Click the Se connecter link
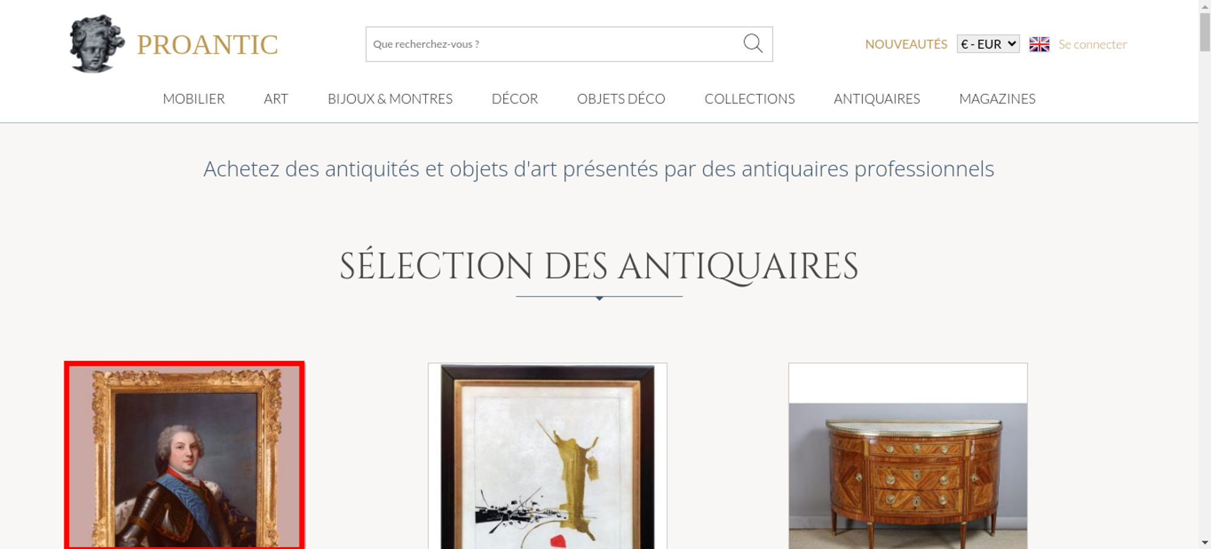The height and width of the screenshot is (549, 1211). 1092,44
